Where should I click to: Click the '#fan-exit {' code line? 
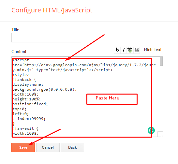[25, 128]
